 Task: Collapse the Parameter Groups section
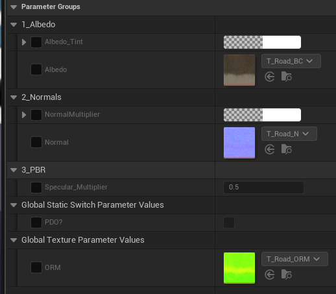[x=14, y=7]
